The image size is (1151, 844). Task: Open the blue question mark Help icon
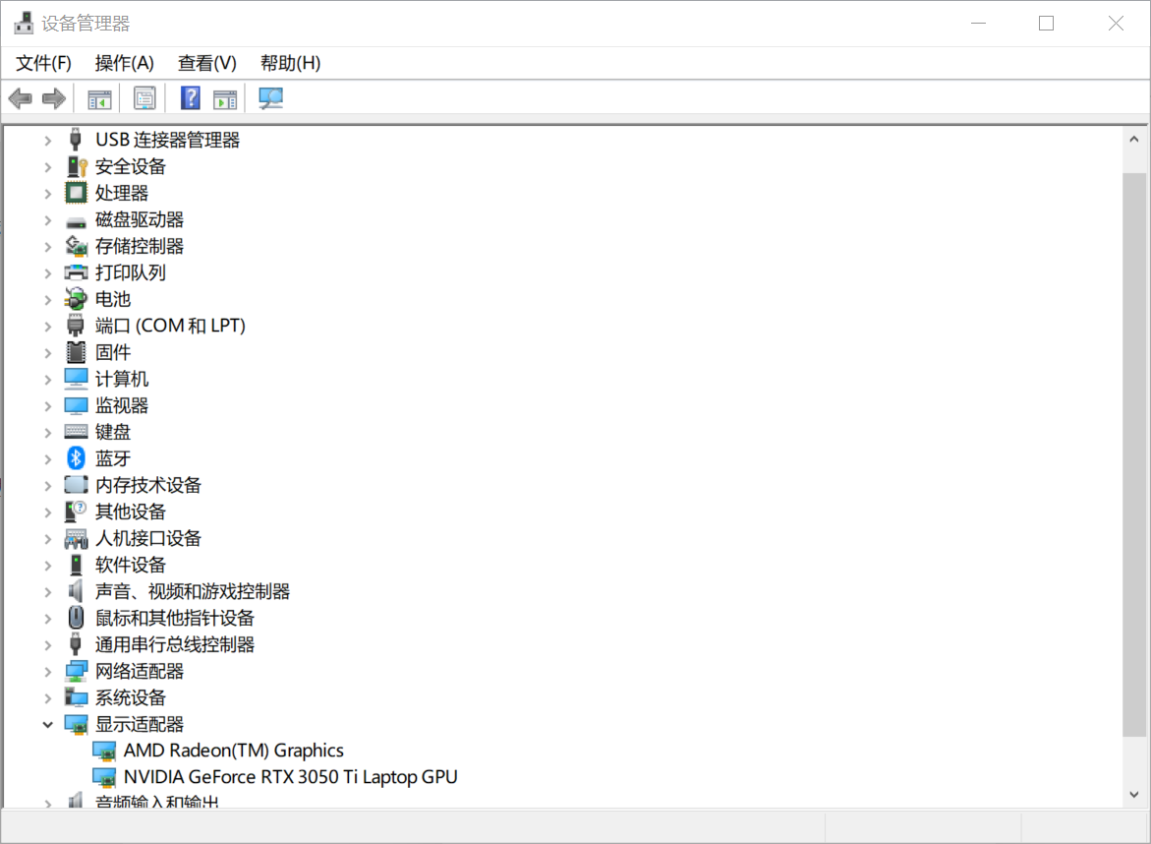190,97
